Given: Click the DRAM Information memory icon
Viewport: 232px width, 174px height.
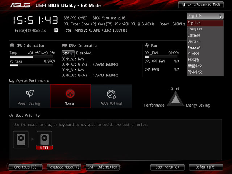Looking at the screenshot, I should (x=65, y=45).
